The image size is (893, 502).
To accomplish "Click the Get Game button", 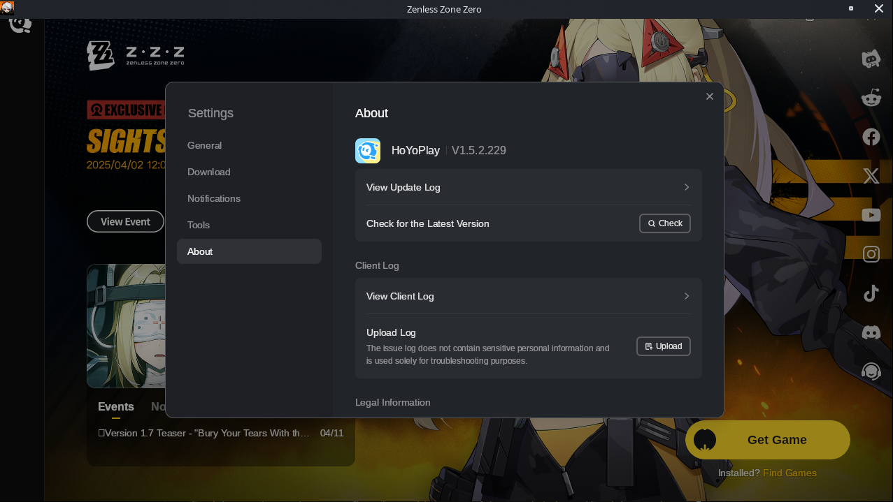I will click(x=768, y=440).
